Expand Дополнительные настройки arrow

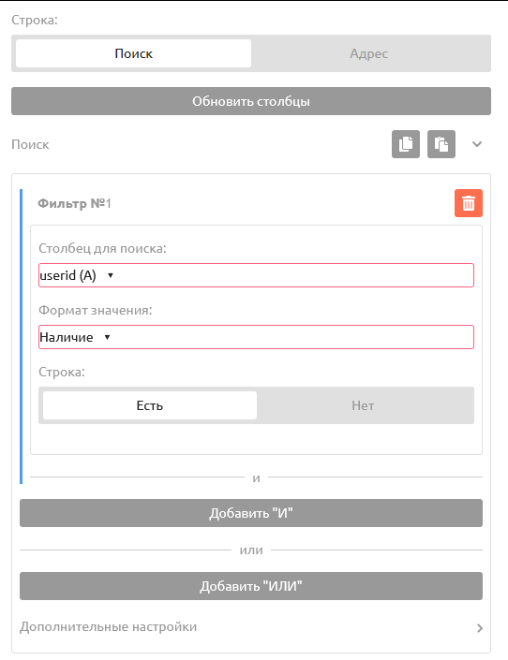point(480,628)
